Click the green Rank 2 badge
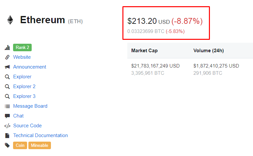 23,47
